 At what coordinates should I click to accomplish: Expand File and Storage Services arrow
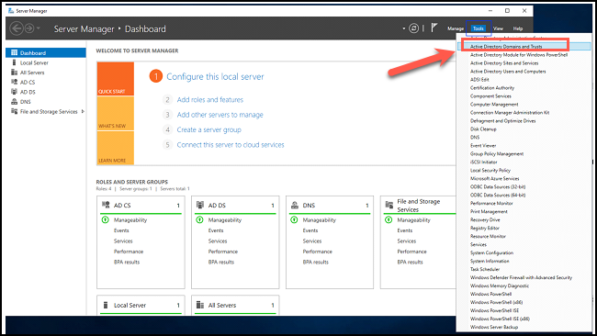coord(83,111)
